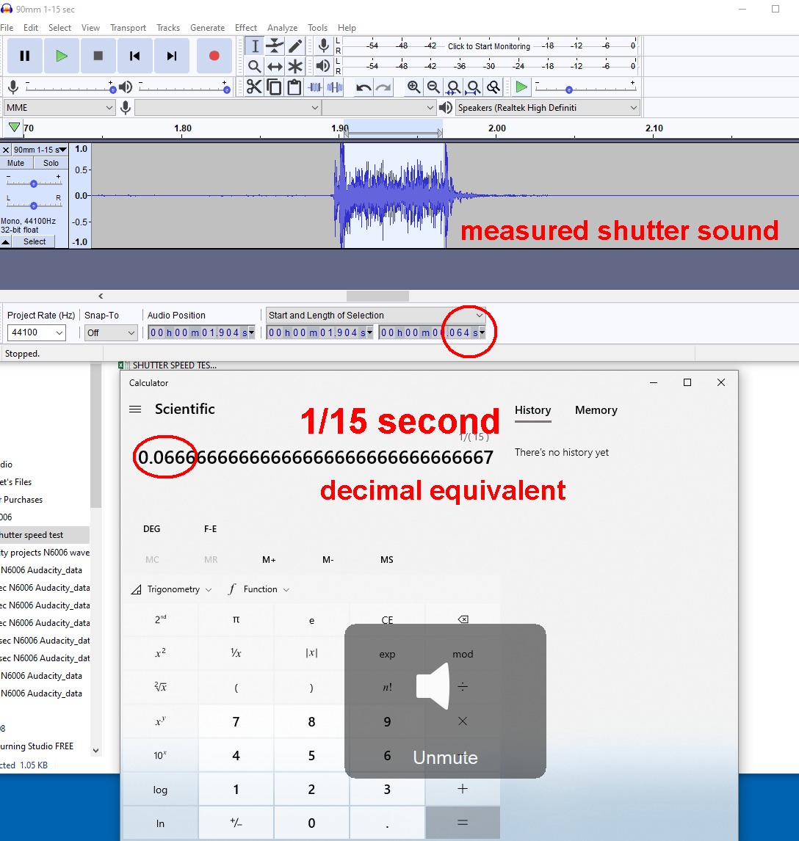This screenshot has width=799, height=841.
Task: Click Click to Start Monitoring meter
Action: pos(489,46)
